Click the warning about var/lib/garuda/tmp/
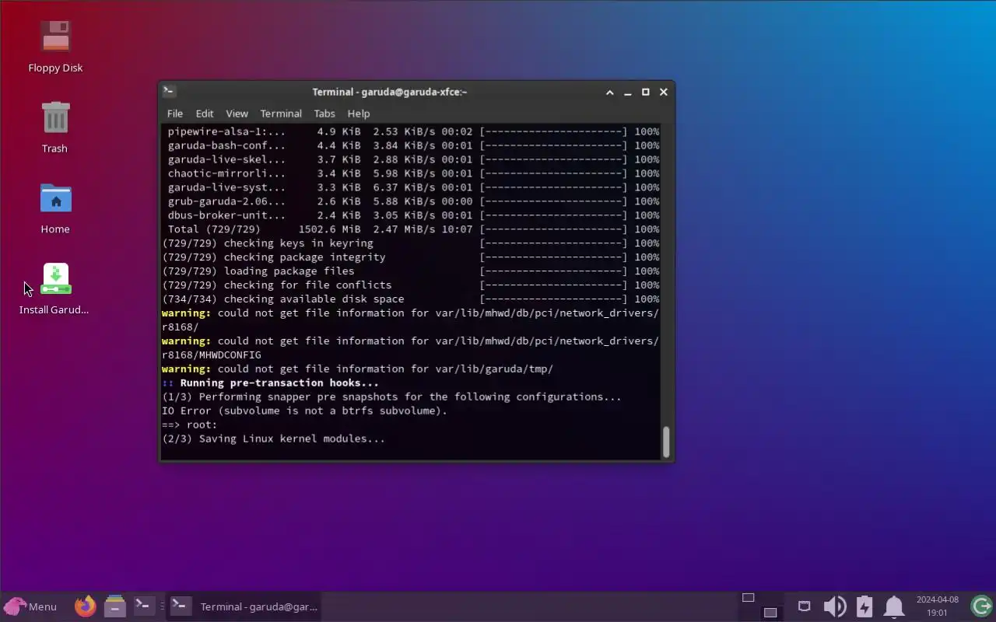Viewport: 996px width, 622px height. pos(357,369)
